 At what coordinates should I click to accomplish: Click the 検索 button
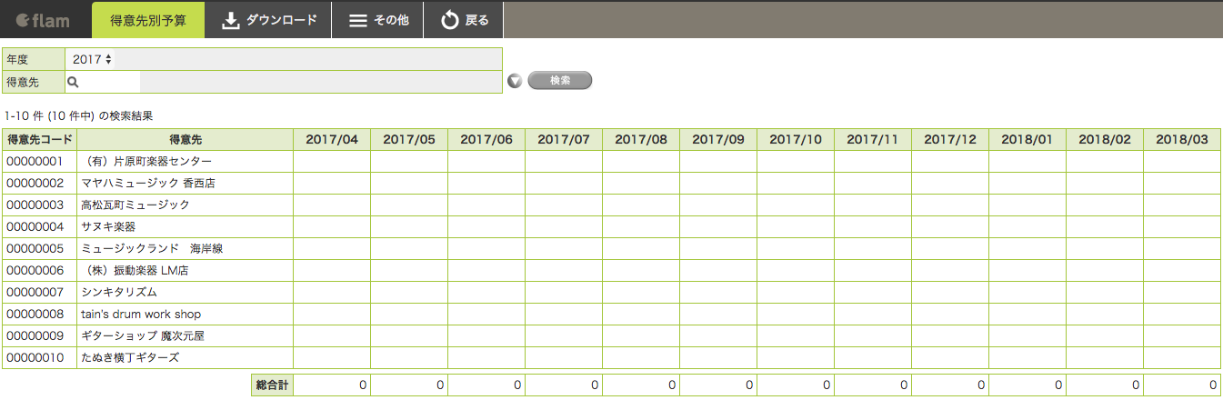pyautogui.click(x=560, y=81)
